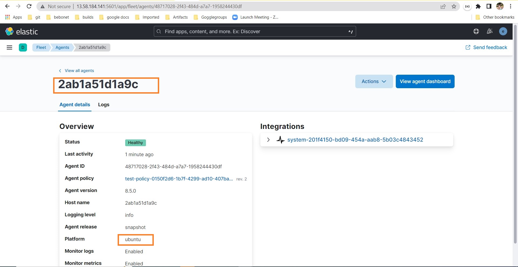Image resolution: width=518 pixels, height=267 pixels.
Task: Open Chrome settings via three-dot menu
Action: pyautogui.click(x=510, y=6)
